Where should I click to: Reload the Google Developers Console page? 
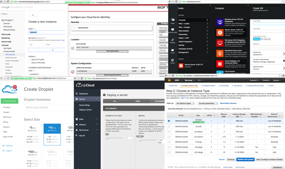8,1
